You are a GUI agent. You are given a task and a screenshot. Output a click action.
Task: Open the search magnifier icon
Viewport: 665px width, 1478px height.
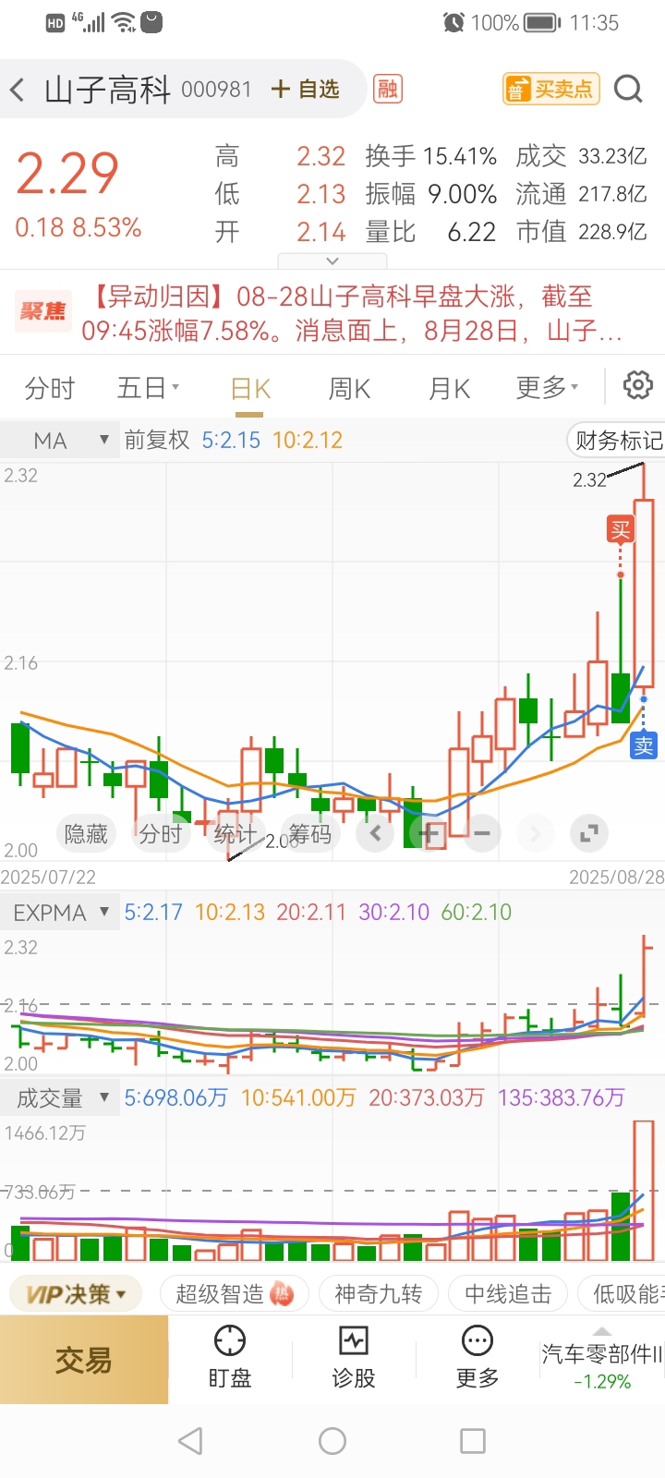click(x=628, y=89)
